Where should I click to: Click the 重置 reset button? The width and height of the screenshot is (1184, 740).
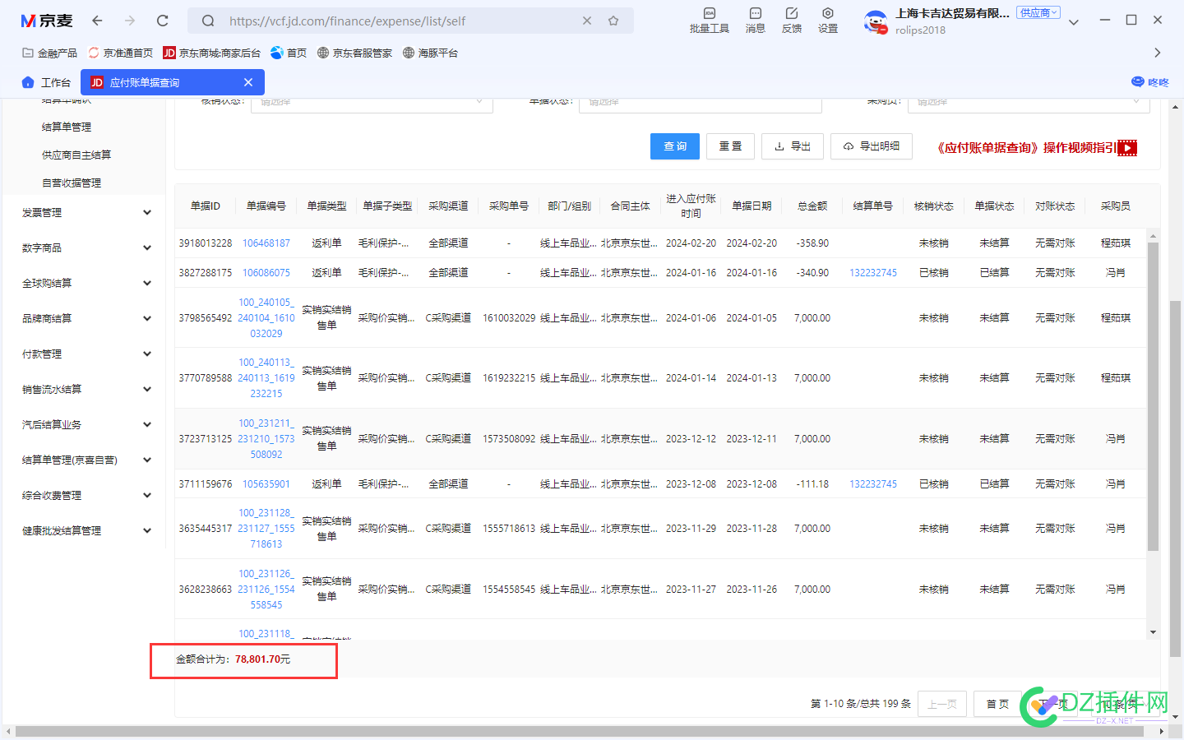[x=731, y=146]
